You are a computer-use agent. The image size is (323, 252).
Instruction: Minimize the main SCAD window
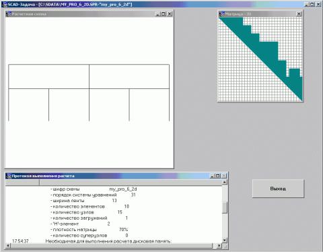[307, 4]
